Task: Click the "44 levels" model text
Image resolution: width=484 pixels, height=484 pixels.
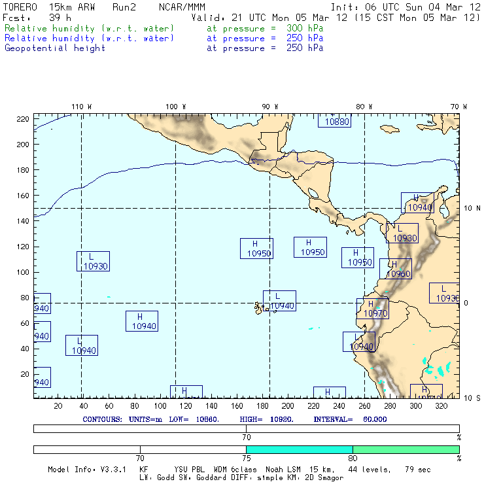Action: (x=370, y=470)
